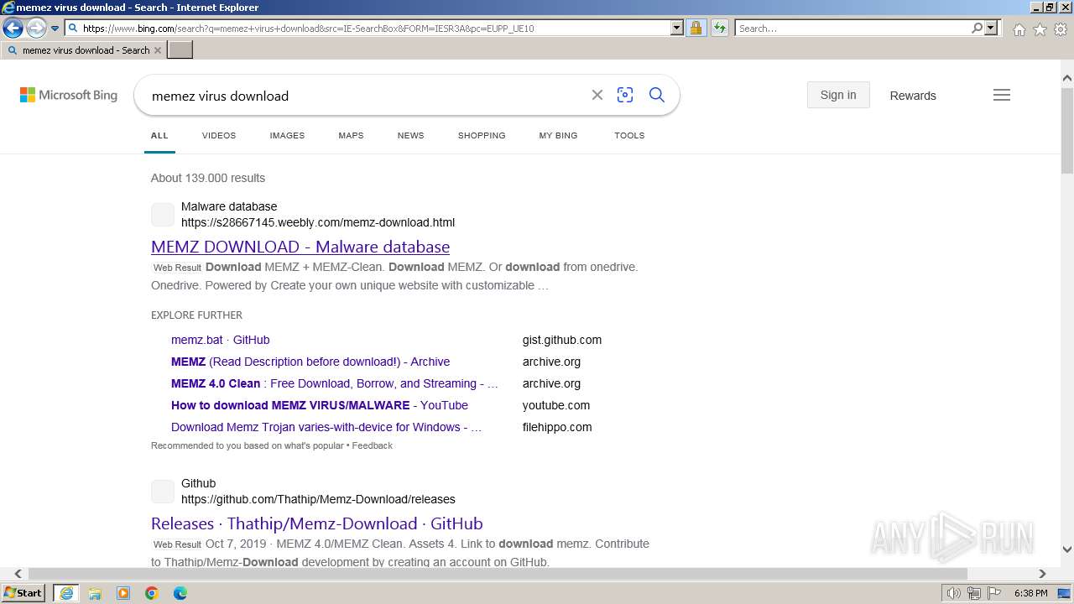Open the TOOLS filter menu
The height and width of the screenshot is (604, 1074).
click(629, 135)
